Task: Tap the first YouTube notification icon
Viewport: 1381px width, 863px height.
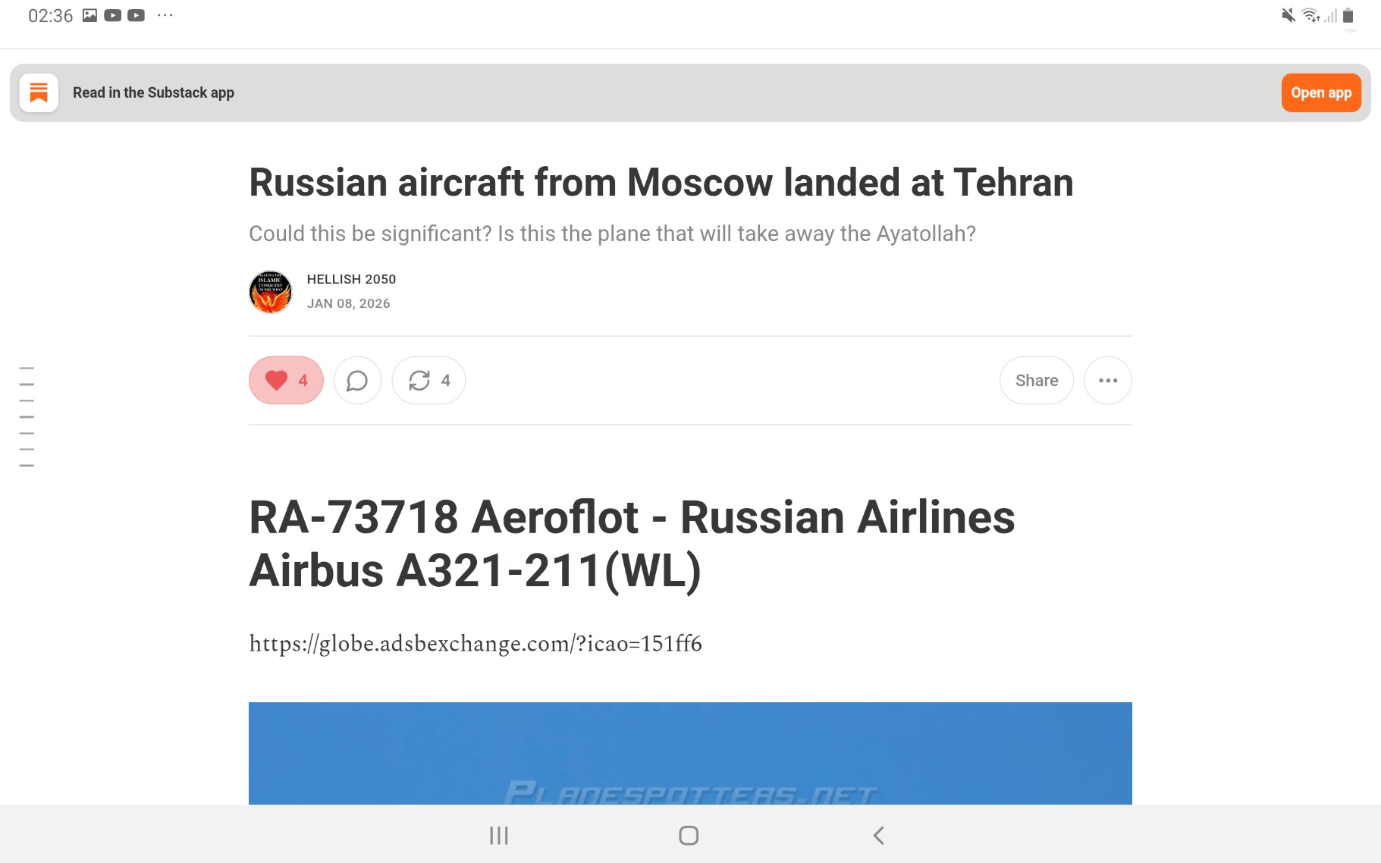Action: pos(113,15)
